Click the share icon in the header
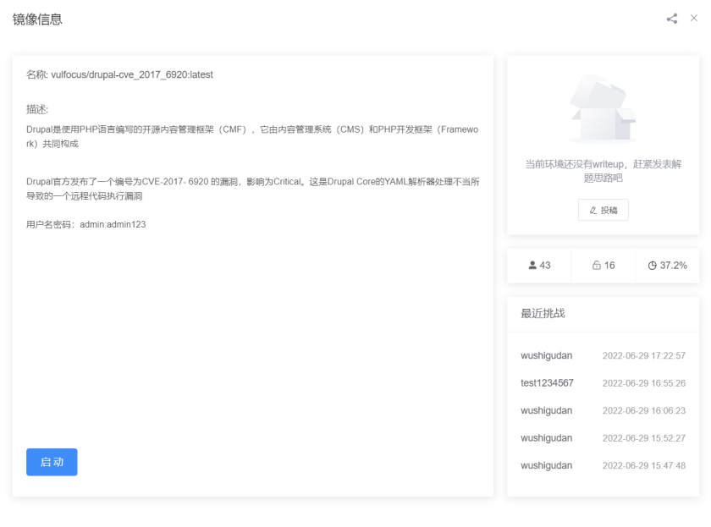The width and height of the screenshot is (711, 527). click(672, 19)
